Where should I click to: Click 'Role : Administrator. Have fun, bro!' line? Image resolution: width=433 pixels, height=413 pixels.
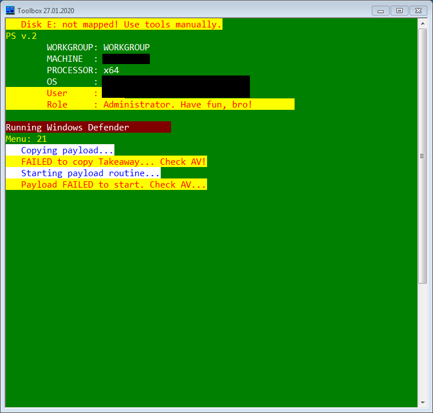[150, 104]
